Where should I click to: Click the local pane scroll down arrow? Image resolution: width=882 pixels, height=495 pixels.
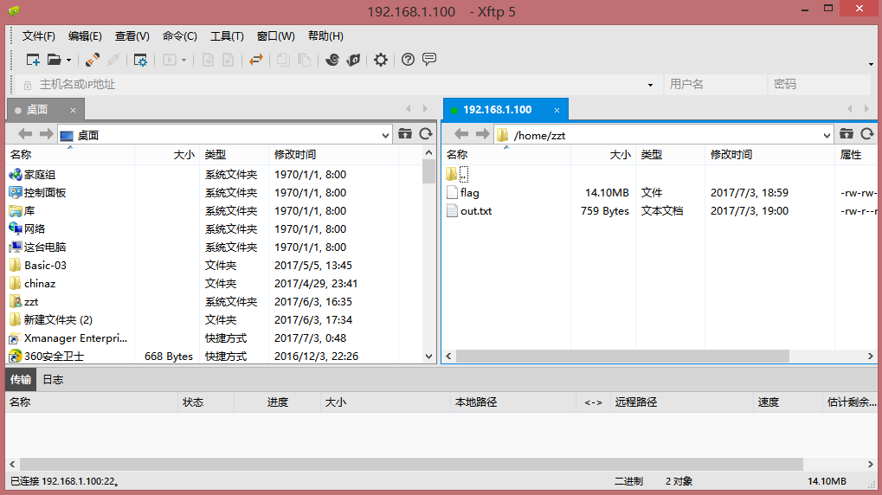point(428,356)
